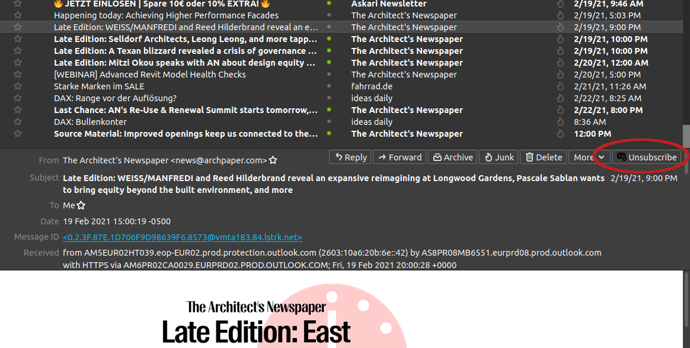Mark 'A Texan blizzard' message read via green dot

pos(329,50)
